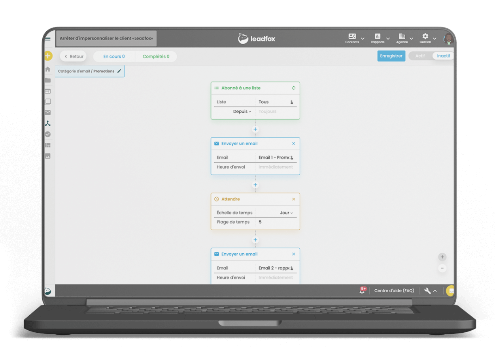Image resolution: width=495 pixels, height=352 pixels.
Task: Add a step below the first Envoyer un email
Action: click(x=255, y=185)
